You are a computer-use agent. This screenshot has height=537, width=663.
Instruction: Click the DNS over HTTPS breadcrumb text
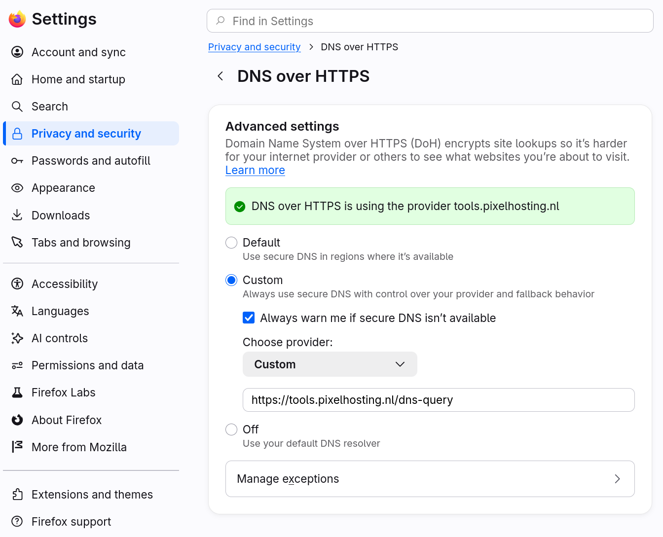359,47
